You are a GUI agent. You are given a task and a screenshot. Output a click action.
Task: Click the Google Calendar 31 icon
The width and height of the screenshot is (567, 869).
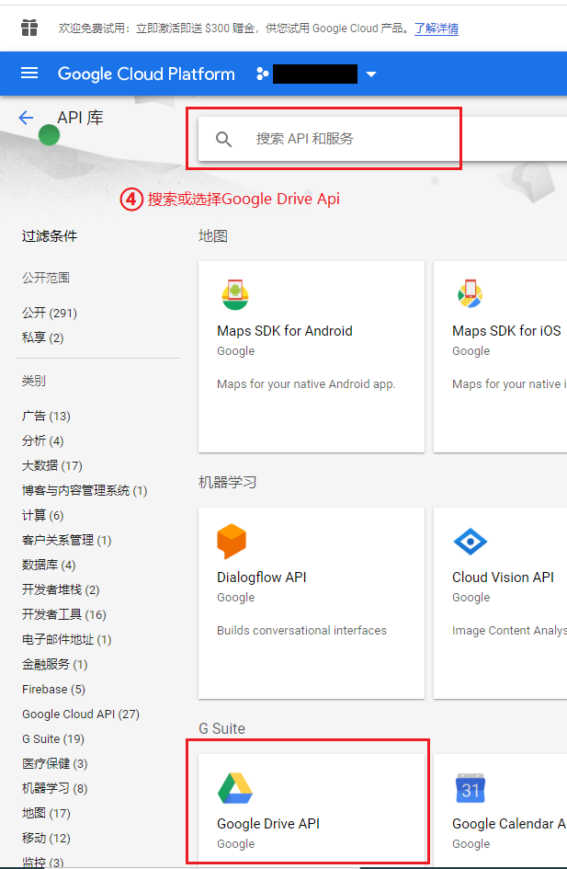pyautogui.click(x=471, y=788)
